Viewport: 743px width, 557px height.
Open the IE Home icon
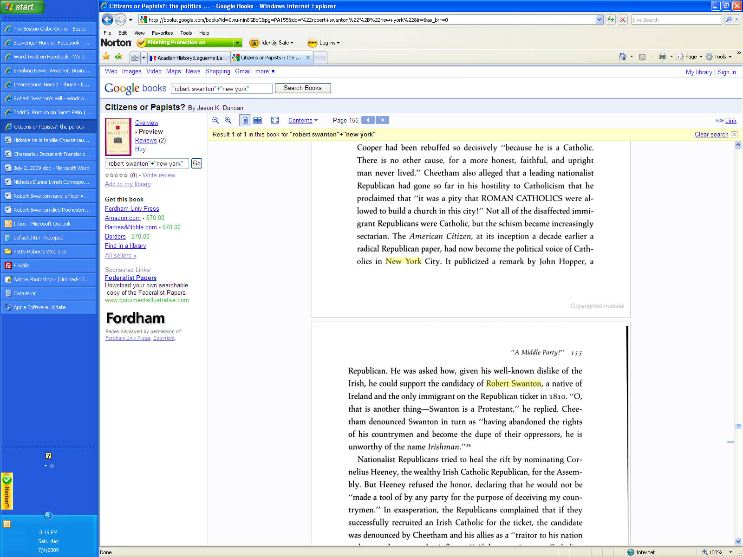(622, 57)
